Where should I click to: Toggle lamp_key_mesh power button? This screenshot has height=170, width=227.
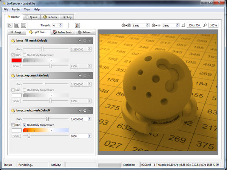click(85, 75)
